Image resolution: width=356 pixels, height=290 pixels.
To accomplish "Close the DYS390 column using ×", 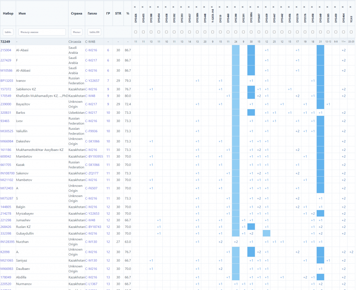I will [x=236, y=7].
